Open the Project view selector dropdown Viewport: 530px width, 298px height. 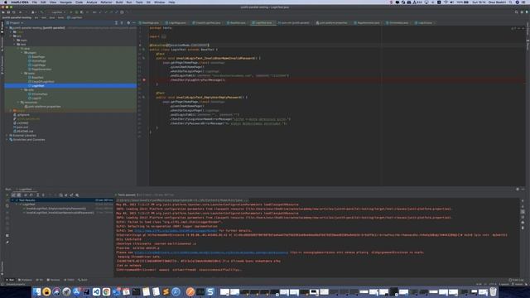(15, 23)
